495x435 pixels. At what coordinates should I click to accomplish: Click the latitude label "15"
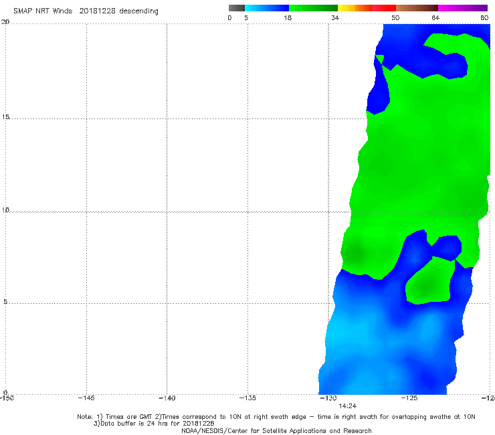5,117
